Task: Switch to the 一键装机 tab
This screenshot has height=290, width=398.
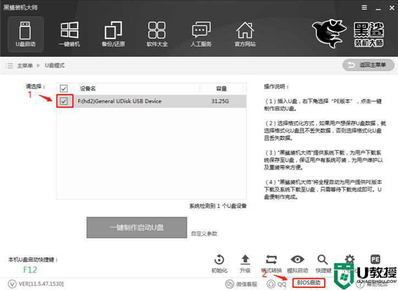Action: click(x=69, y=34)
